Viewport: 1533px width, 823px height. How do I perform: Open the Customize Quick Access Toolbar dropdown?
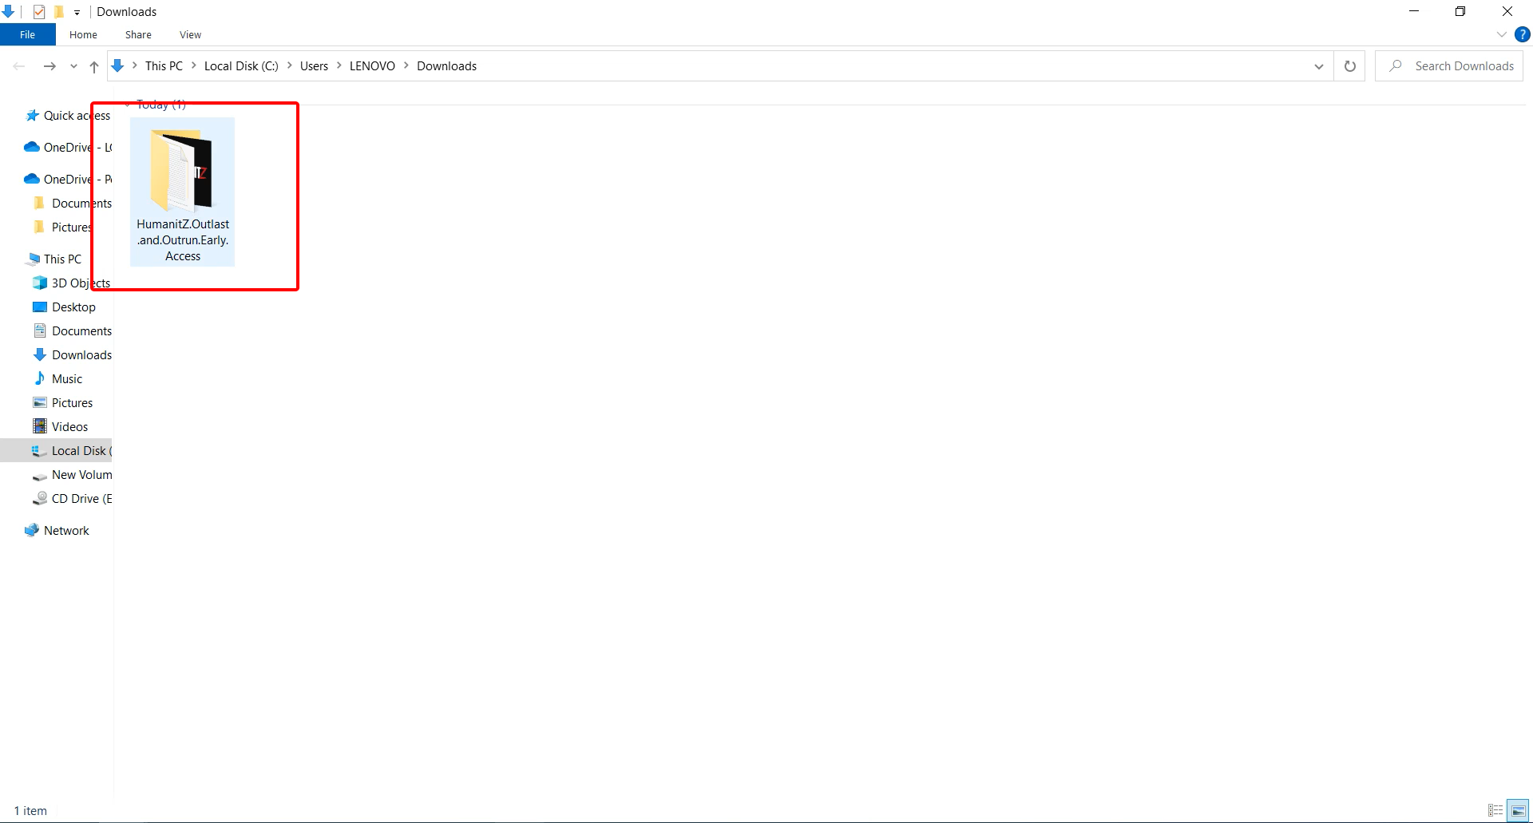77,12
